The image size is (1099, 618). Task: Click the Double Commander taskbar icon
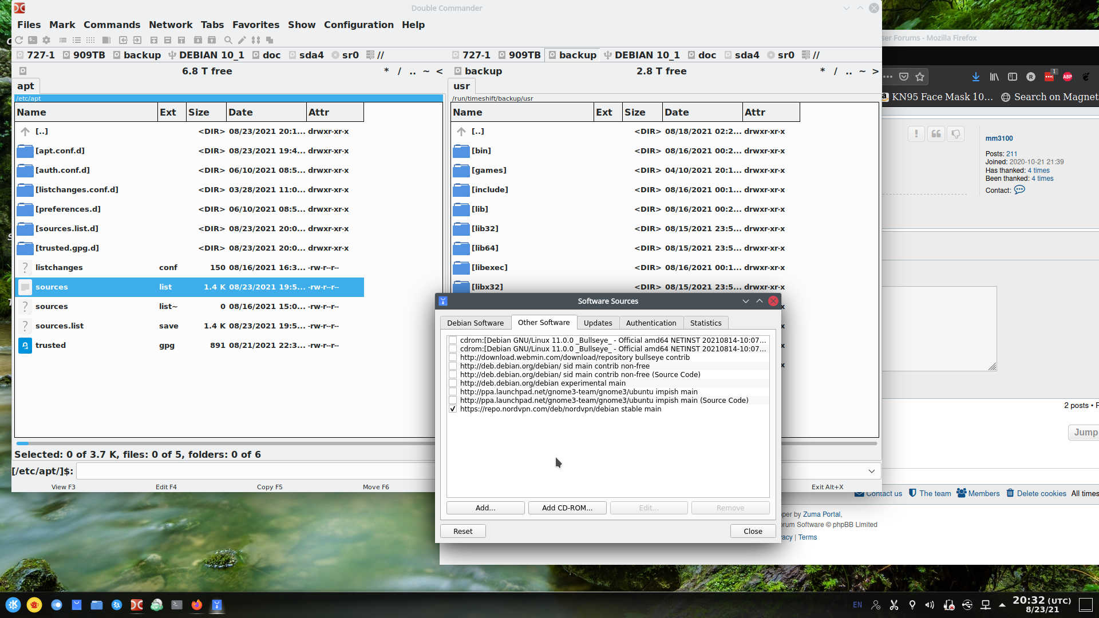(x=137, y=605)
